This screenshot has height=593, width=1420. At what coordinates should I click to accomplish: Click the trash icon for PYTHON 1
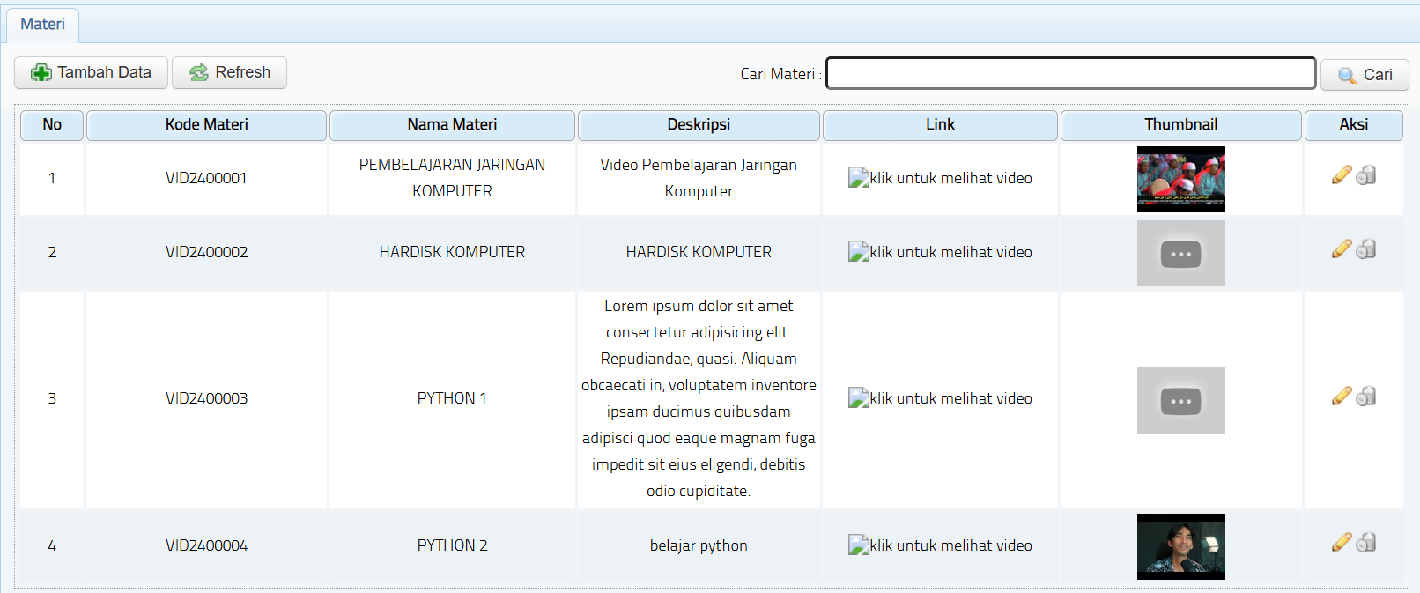[1366, 396]
